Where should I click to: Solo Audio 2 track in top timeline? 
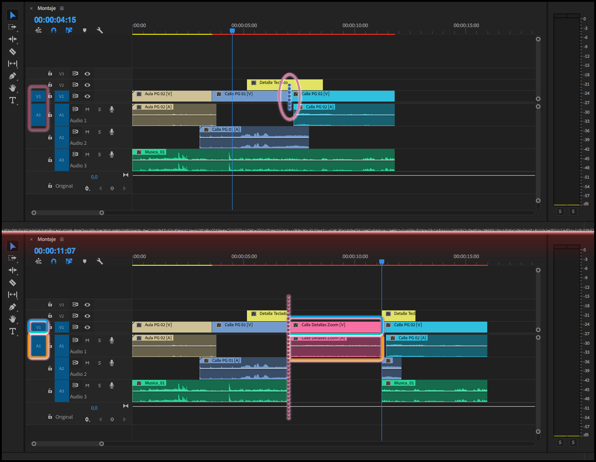[99, 132]
